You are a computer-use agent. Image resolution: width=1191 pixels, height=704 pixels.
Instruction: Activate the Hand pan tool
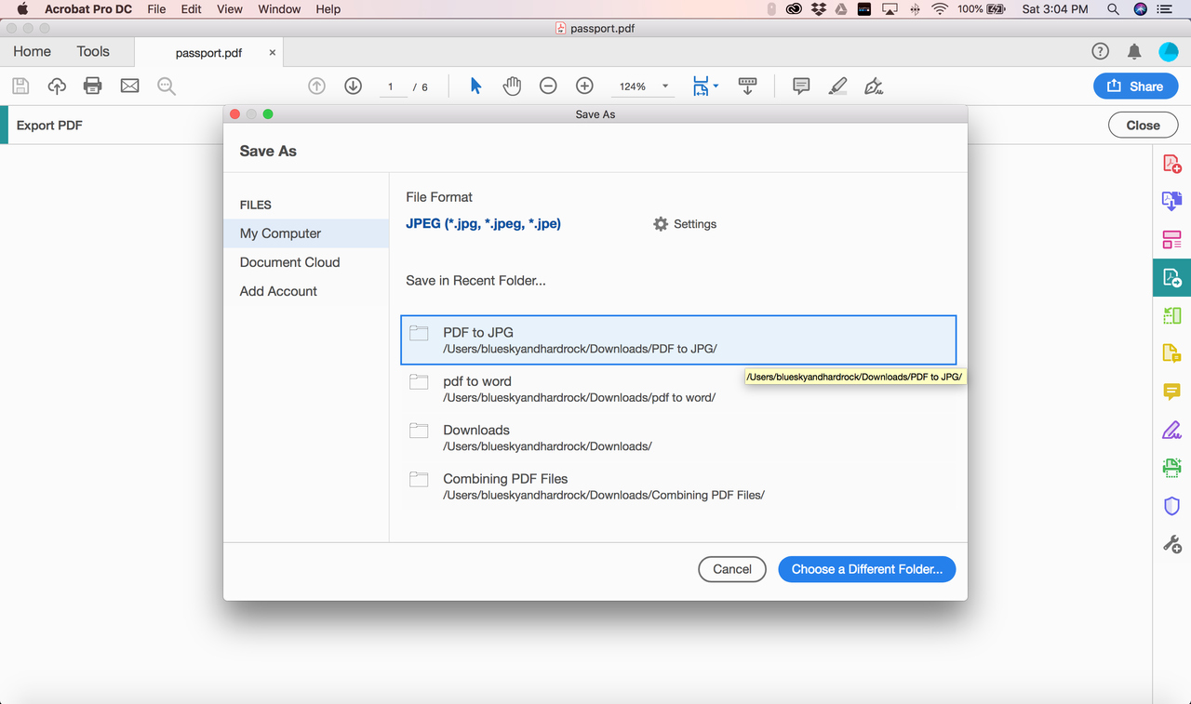[512, 86]
